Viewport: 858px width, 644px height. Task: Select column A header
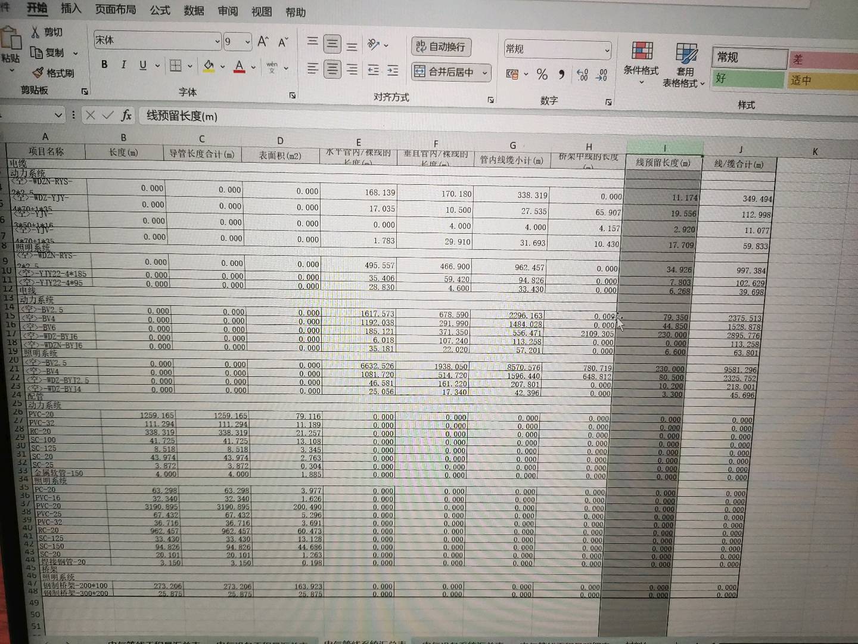[x=45, y=137]
